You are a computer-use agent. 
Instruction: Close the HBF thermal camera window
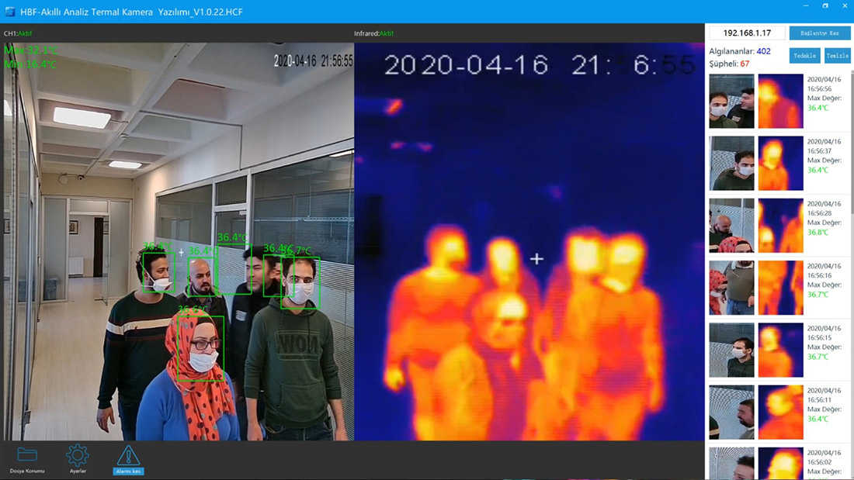(845, 6)
